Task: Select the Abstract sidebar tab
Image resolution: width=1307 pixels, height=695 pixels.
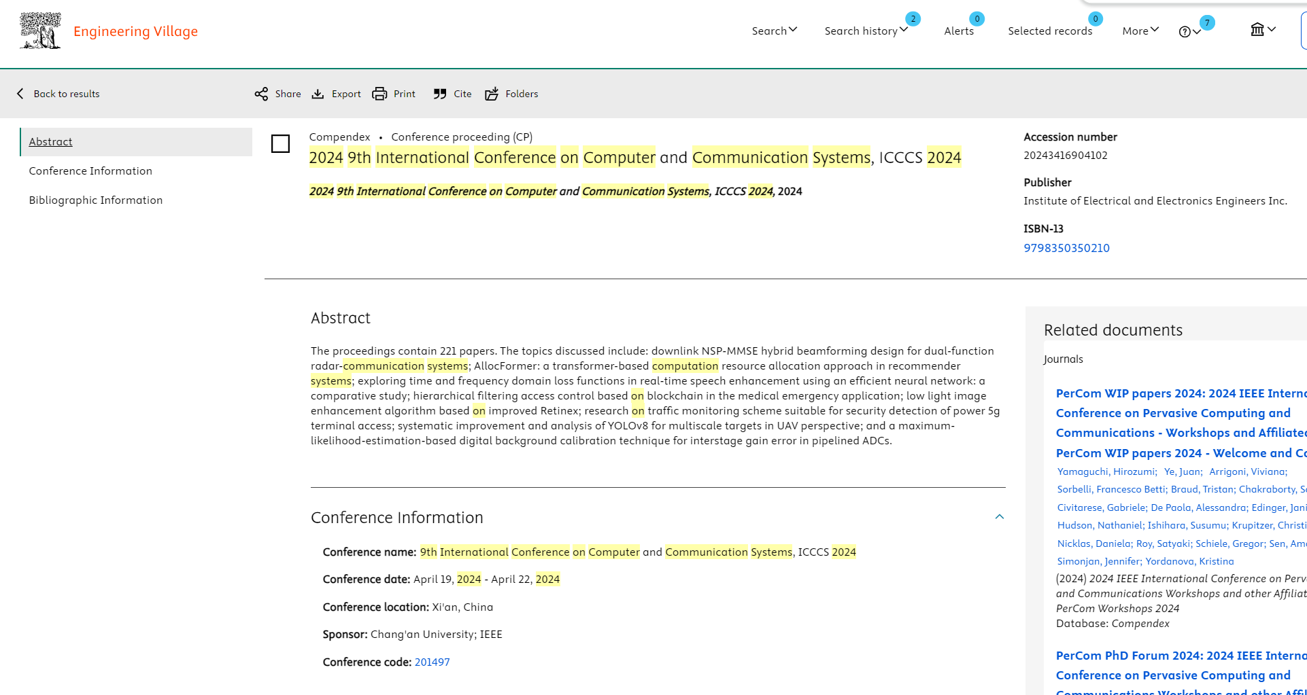Action: pos(136,142)
